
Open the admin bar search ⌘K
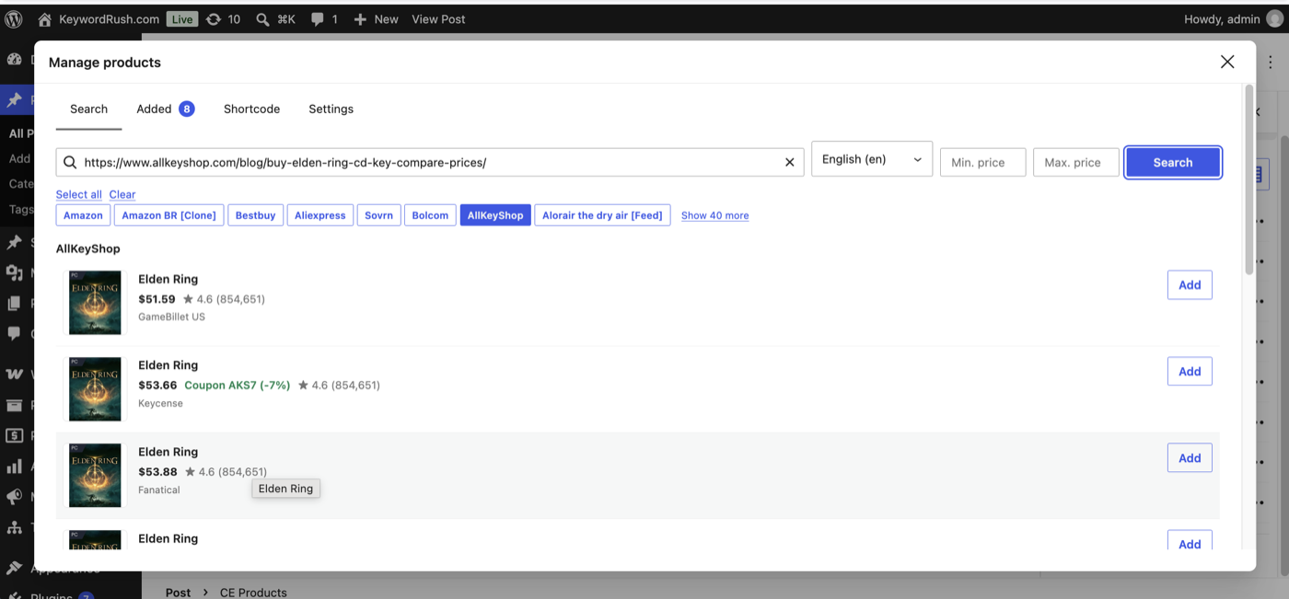(x=275, y=18)
